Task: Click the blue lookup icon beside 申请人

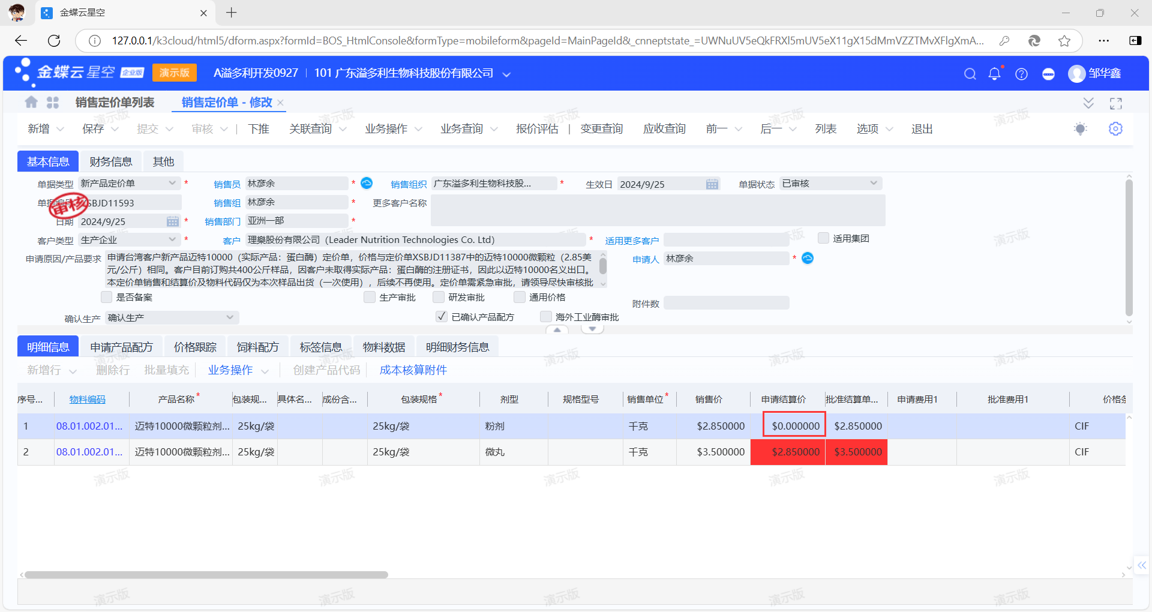Action: tap(808, 258)
